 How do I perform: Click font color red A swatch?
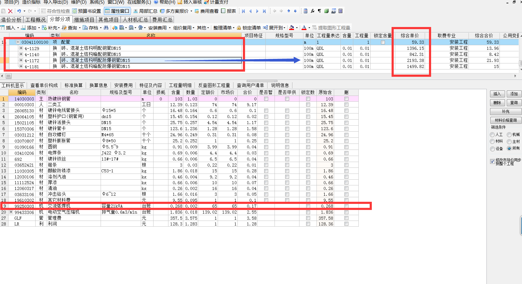304,28
